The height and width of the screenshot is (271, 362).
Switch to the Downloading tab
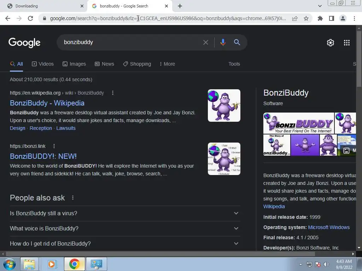43,6
